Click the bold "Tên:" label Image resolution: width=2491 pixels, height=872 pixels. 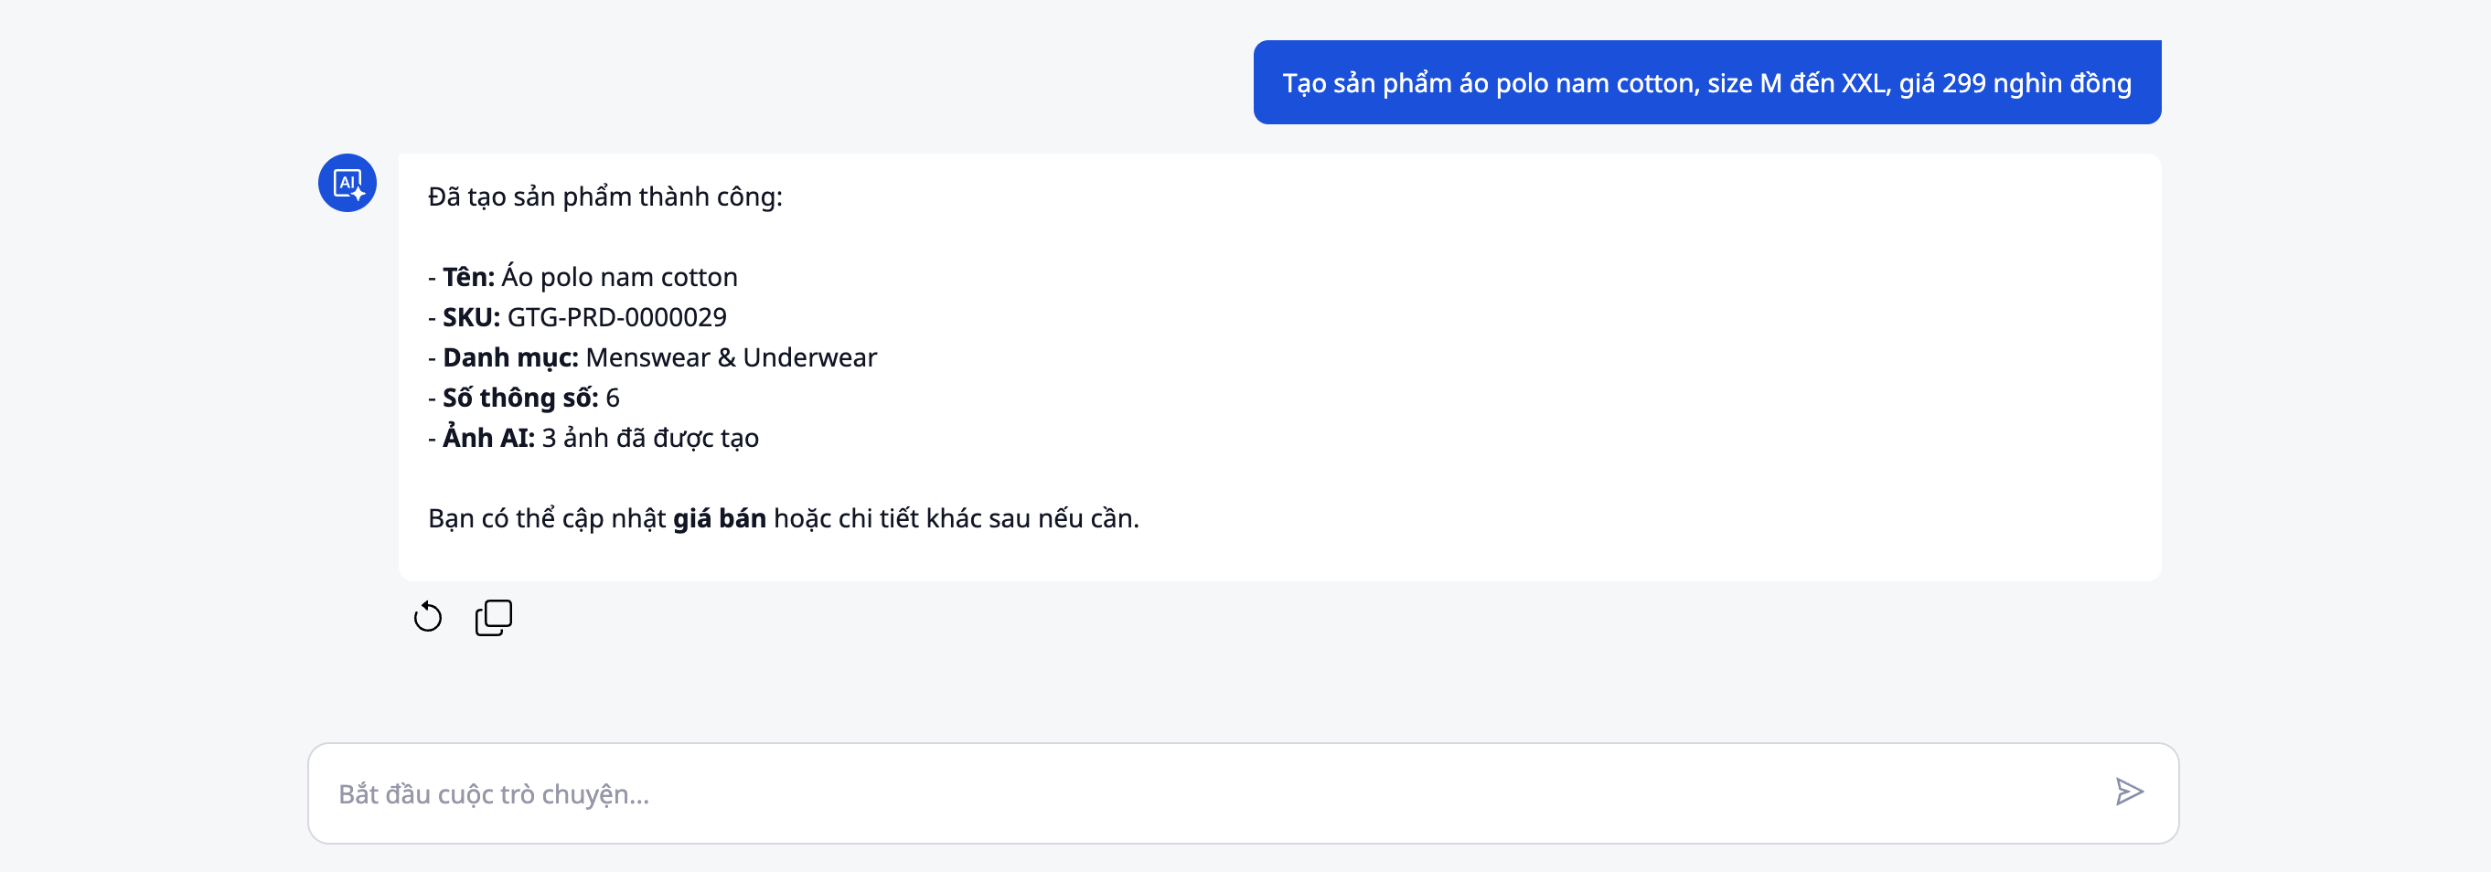[x=468, y=278]
